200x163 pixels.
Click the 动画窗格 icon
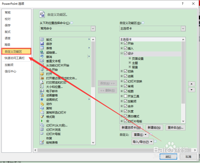click(42, 95)
